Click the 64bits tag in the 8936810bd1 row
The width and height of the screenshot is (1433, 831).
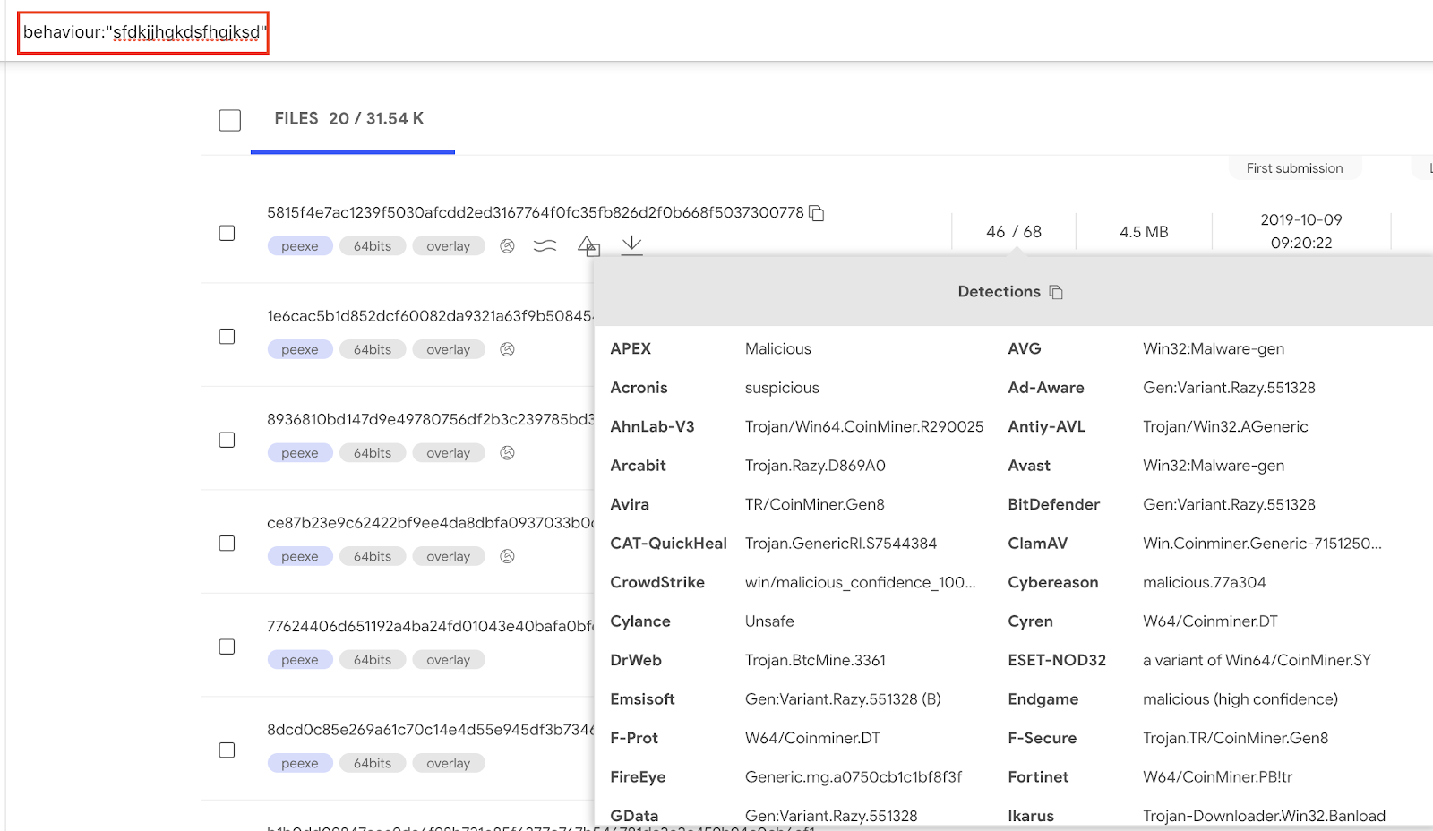[373, 453]
